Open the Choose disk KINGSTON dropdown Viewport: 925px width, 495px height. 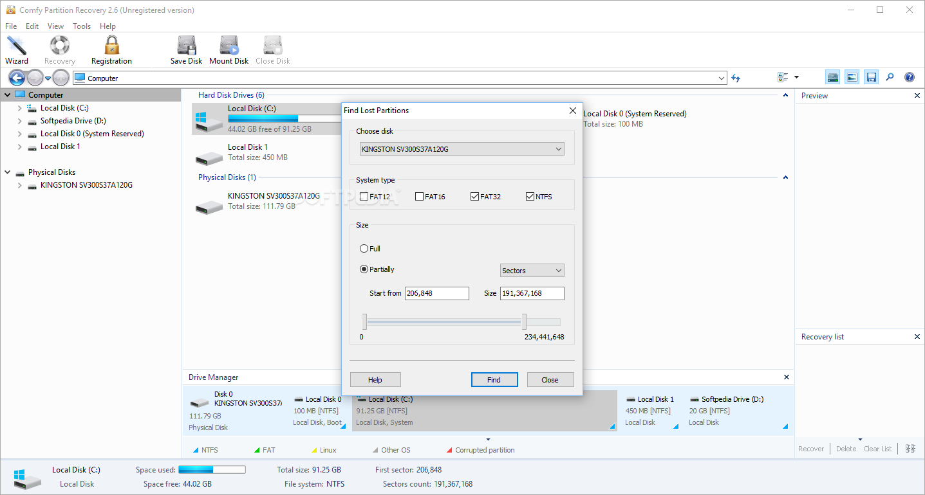(462, 149)
